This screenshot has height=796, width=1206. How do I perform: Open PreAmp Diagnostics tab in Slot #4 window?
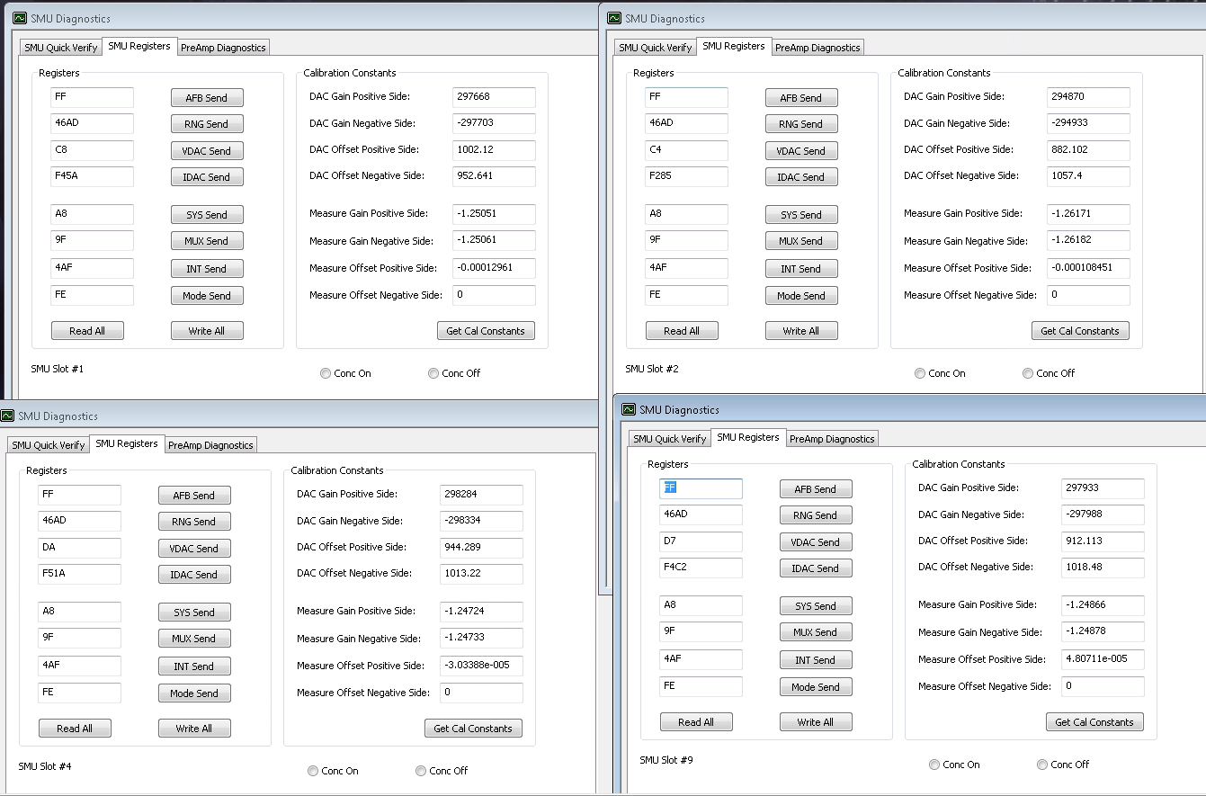[x=210, y=445]
